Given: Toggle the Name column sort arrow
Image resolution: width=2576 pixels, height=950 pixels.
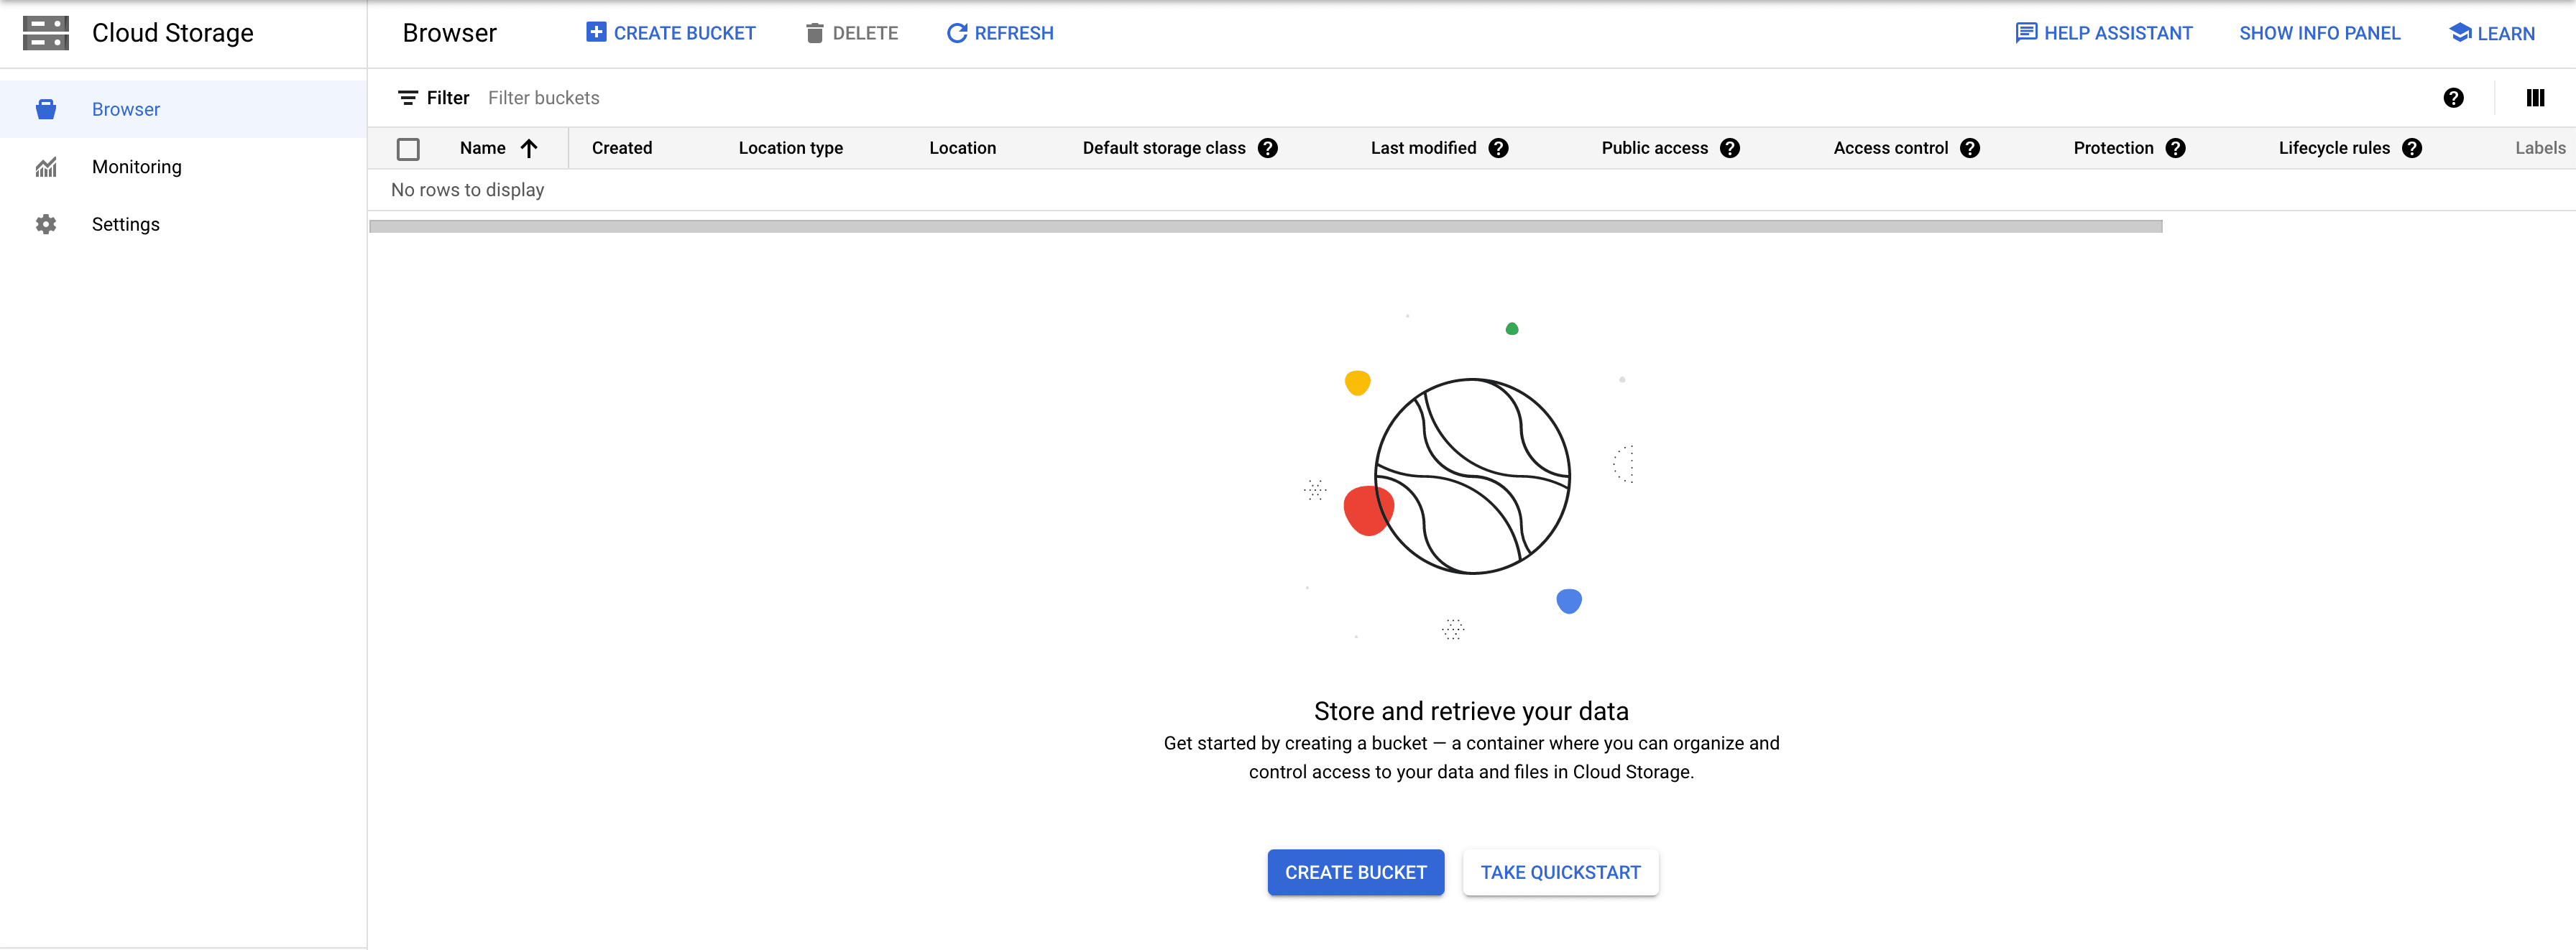Looking at the screenshot, I should (x=529, y=148).
